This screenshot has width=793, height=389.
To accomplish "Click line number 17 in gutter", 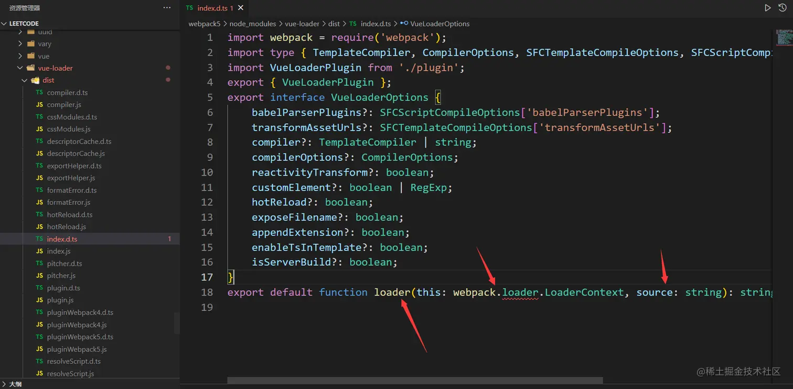I will pos(207,277).
